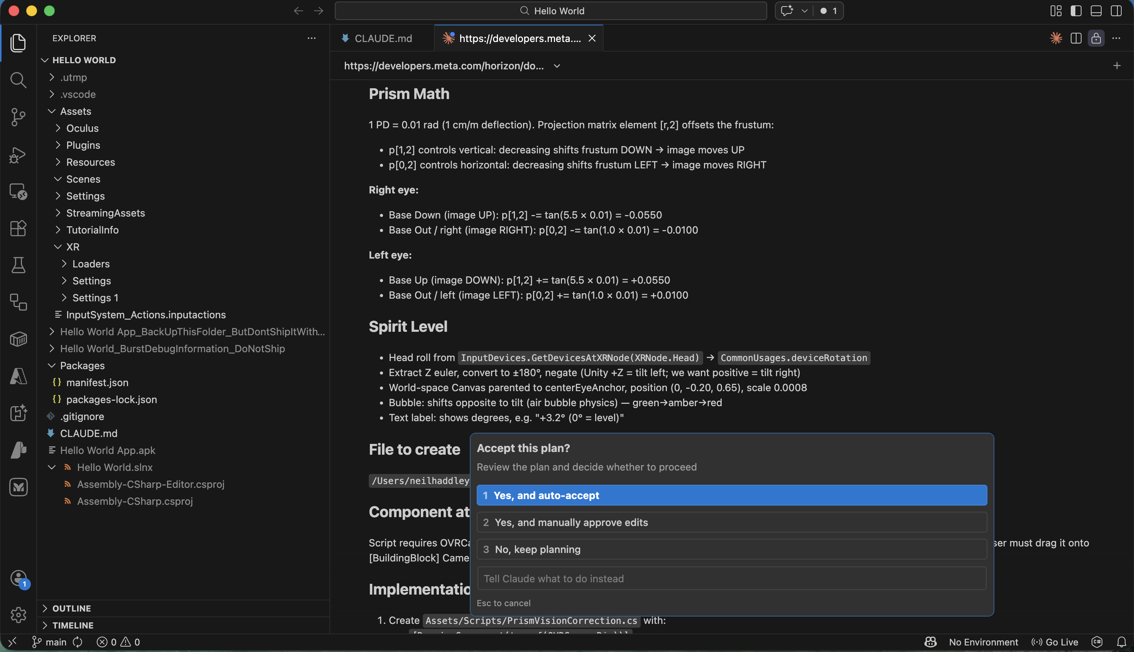The height and width of the screenshot is (652, 1134).
Task: Select 'Yes, and auto-accept' in the plan dialog
Action: click(x=731, y=495)
